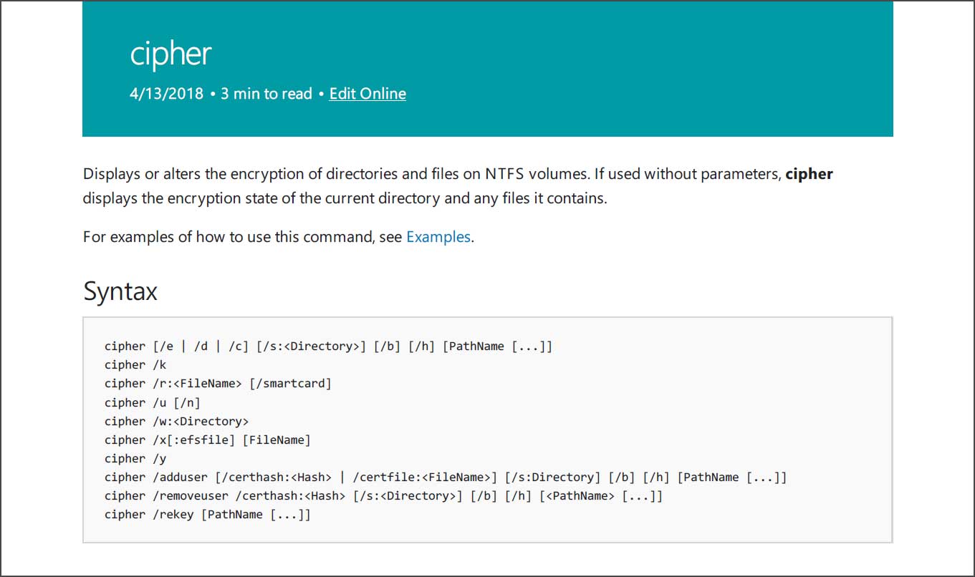The height and width of the screenshot is (577, 975).
Task: Click syntax line 'cipher /u [/n]'
Action: [153, 402]
